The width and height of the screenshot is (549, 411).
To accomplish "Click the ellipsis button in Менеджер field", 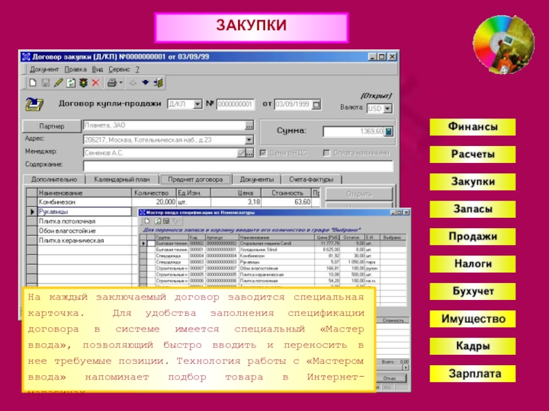I will point(249,153).
